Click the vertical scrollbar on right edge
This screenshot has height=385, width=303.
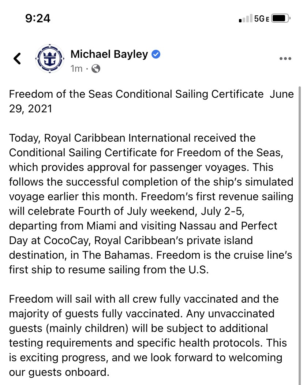300,235
